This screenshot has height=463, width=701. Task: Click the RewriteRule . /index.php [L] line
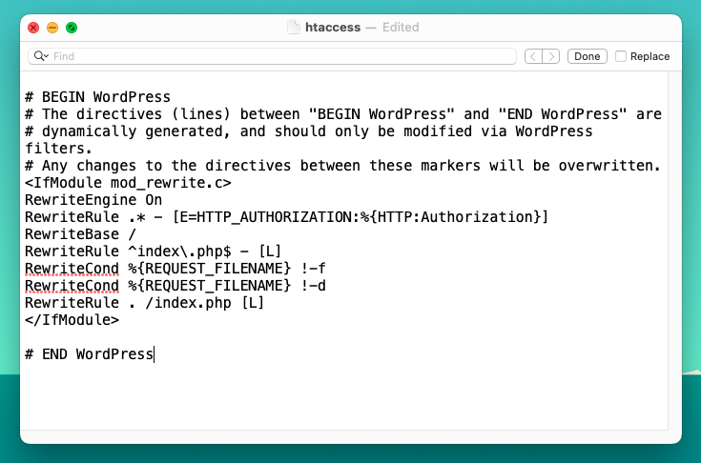[144, 303]
